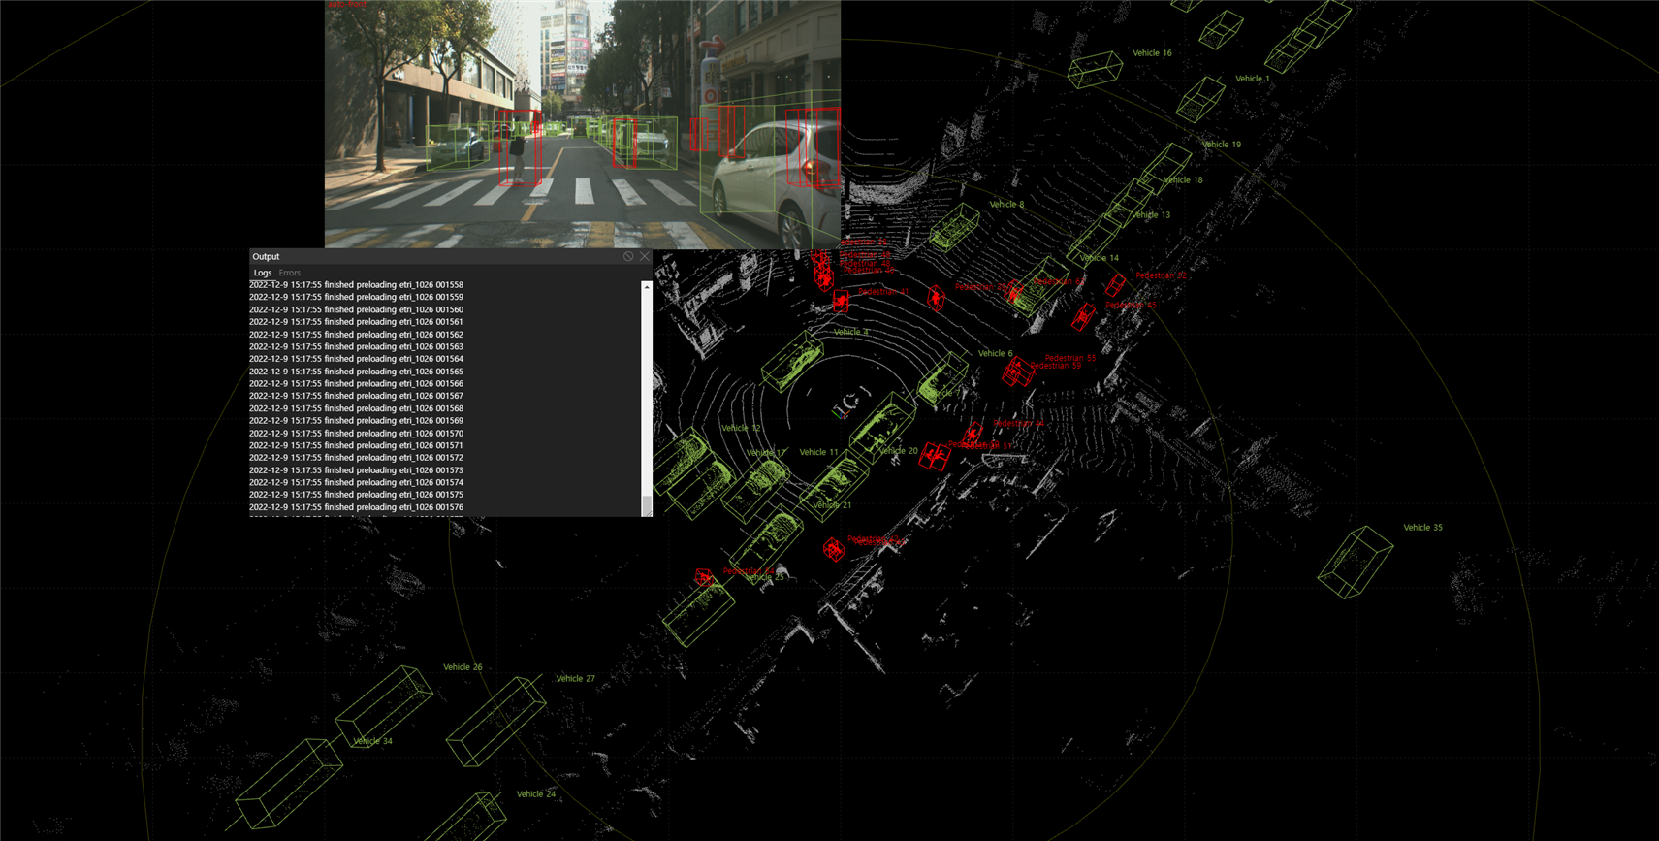Select the Logs tab
This screenshot has height=841, width=1659.
point(262,273)
